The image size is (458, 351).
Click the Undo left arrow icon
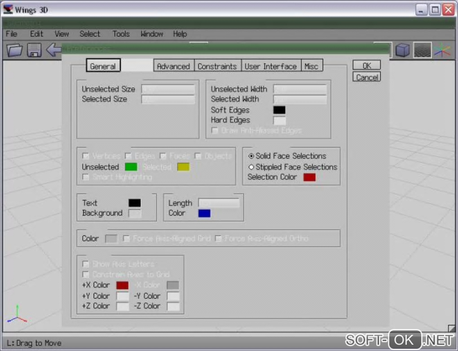54,50
